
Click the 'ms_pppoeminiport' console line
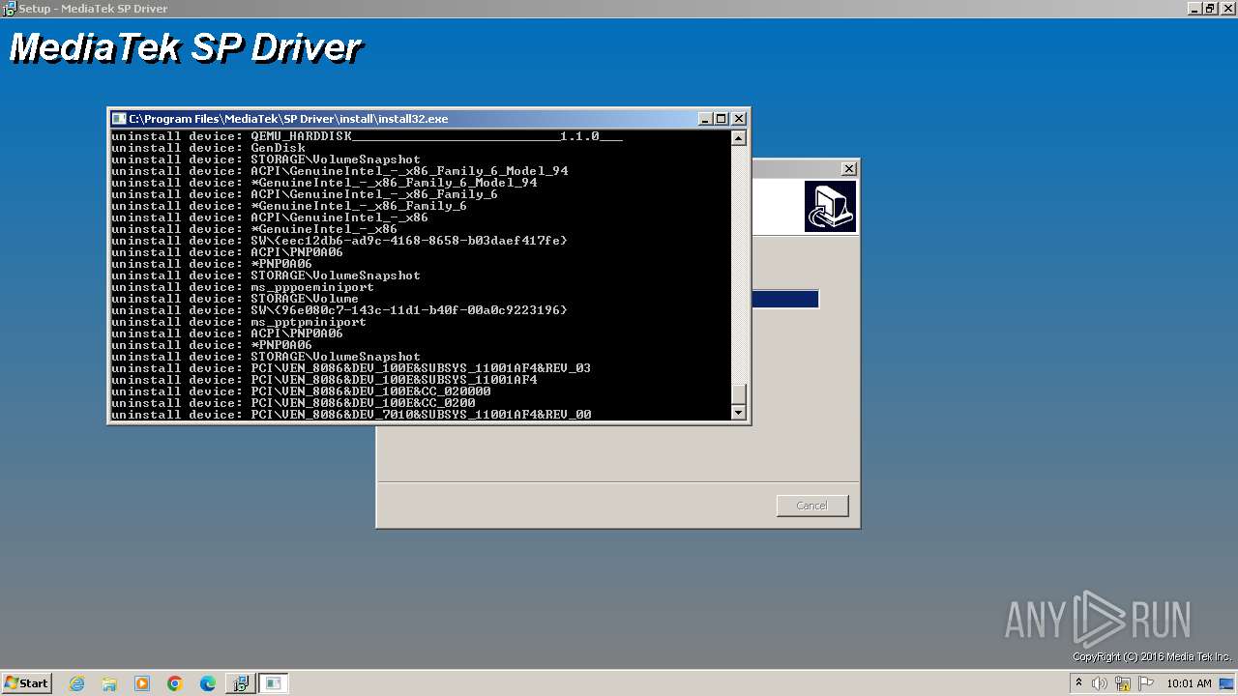point(243,287)
